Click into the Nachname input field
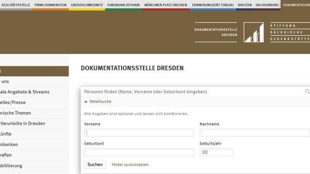Screen dimensions: 310x174 pos(255,133)
